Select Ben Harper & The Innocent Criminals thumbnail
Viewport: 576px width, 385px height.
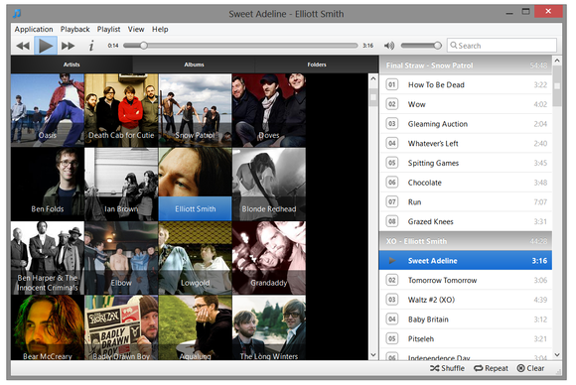48,258
